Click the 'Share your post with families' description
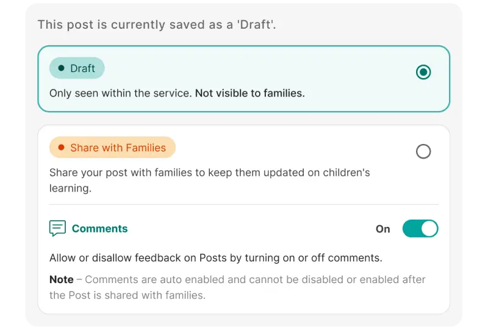 [209, 181]
